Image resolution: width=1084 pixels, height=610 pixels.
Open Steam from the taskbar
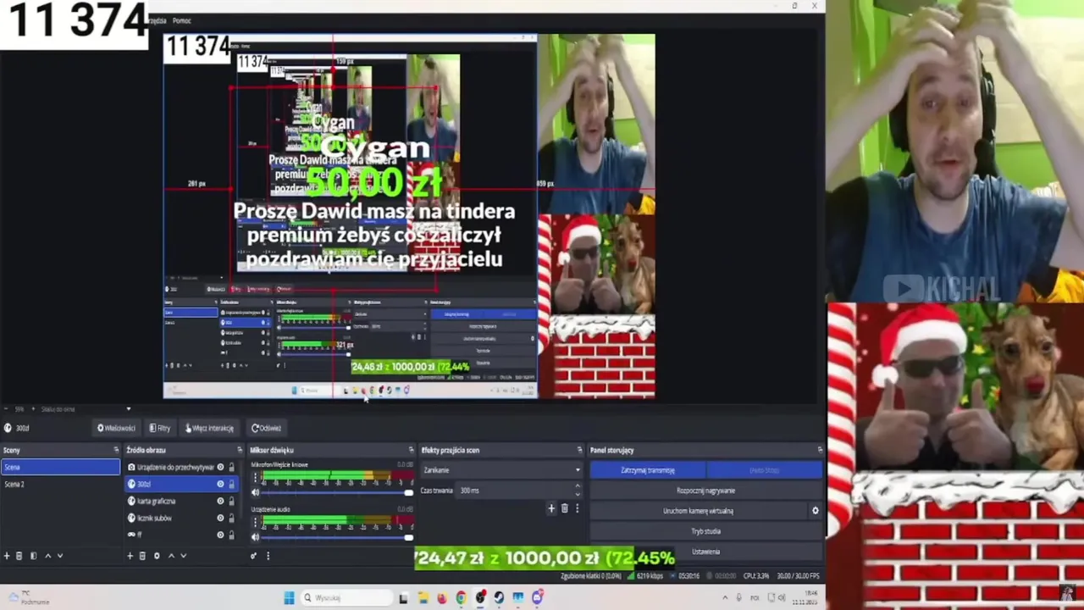499,597
